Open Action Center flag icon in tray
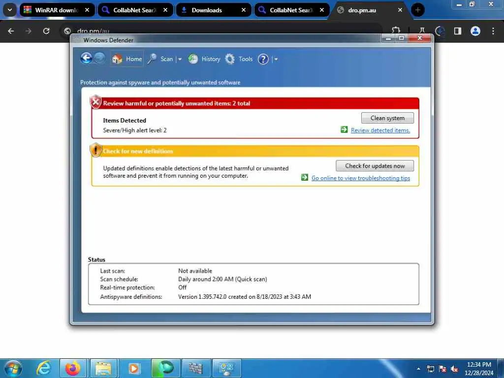 442,369
